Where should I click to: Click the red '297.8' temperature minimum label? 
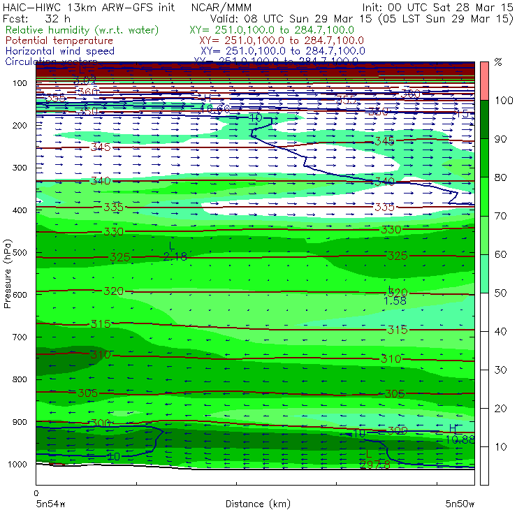coord(375,465)
